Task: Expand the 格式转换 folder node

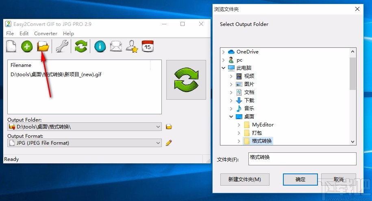Action: point(239,141)
